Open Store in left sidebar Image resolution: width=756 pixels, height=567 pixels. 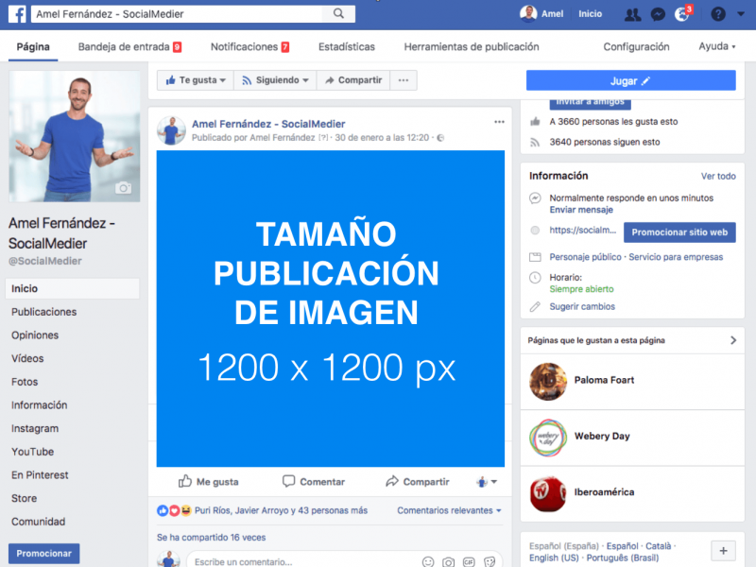(25, 498)
